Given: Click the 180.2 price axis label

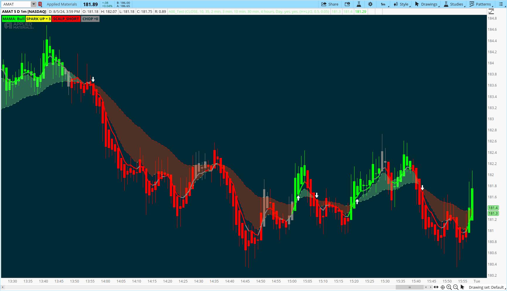Looking at the screenshot, I should coord(492,275).
